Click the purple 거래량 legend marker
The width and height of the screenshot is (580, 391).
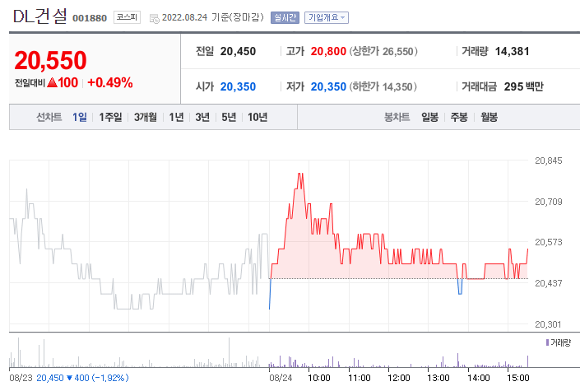pyautogui.click(x=547, y=342)
